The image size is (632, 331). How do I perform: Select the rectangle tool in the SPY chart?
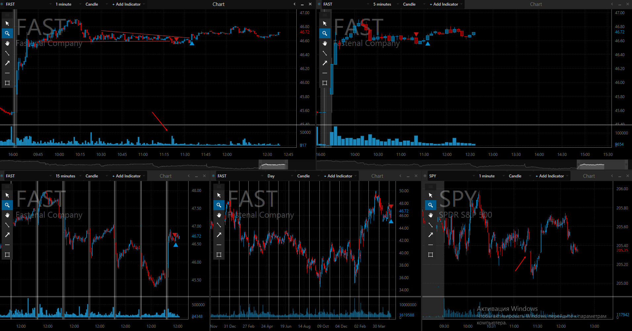[431, 255]
